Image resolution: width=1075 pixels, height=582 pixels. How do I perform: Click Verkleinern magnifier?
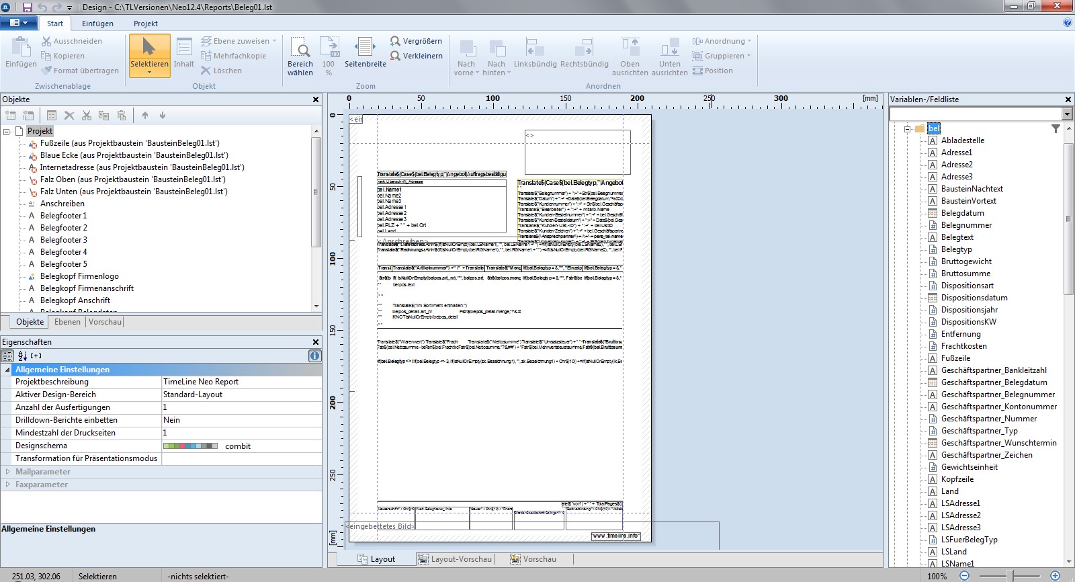[416, 56]
